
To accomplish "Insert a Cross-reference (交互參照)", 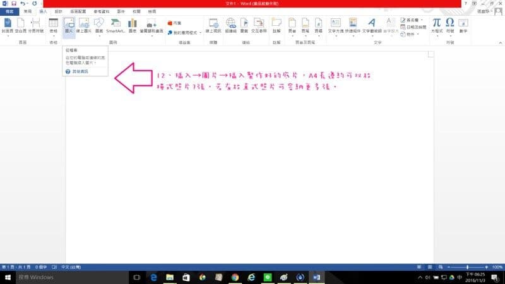I will 259,25.
